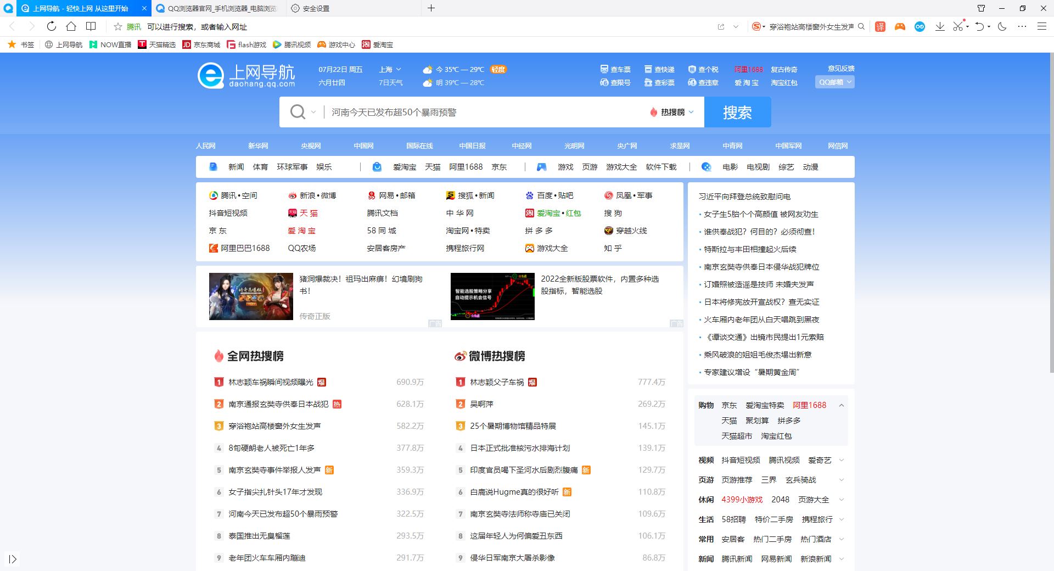
Task: Open the translate tool in the toolbar
Action: [x=879, y=26]
